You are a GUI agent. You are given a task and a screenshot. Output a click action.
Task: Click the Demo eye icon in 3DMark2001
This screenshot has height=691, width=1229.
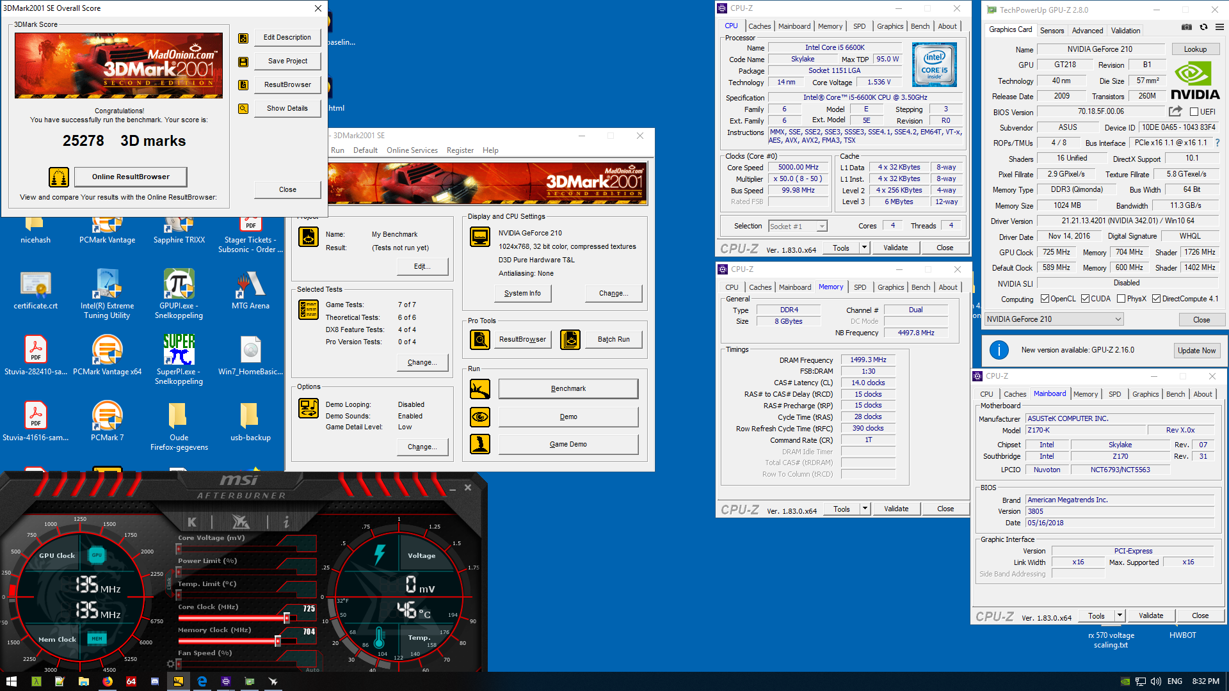click(480, 417)
